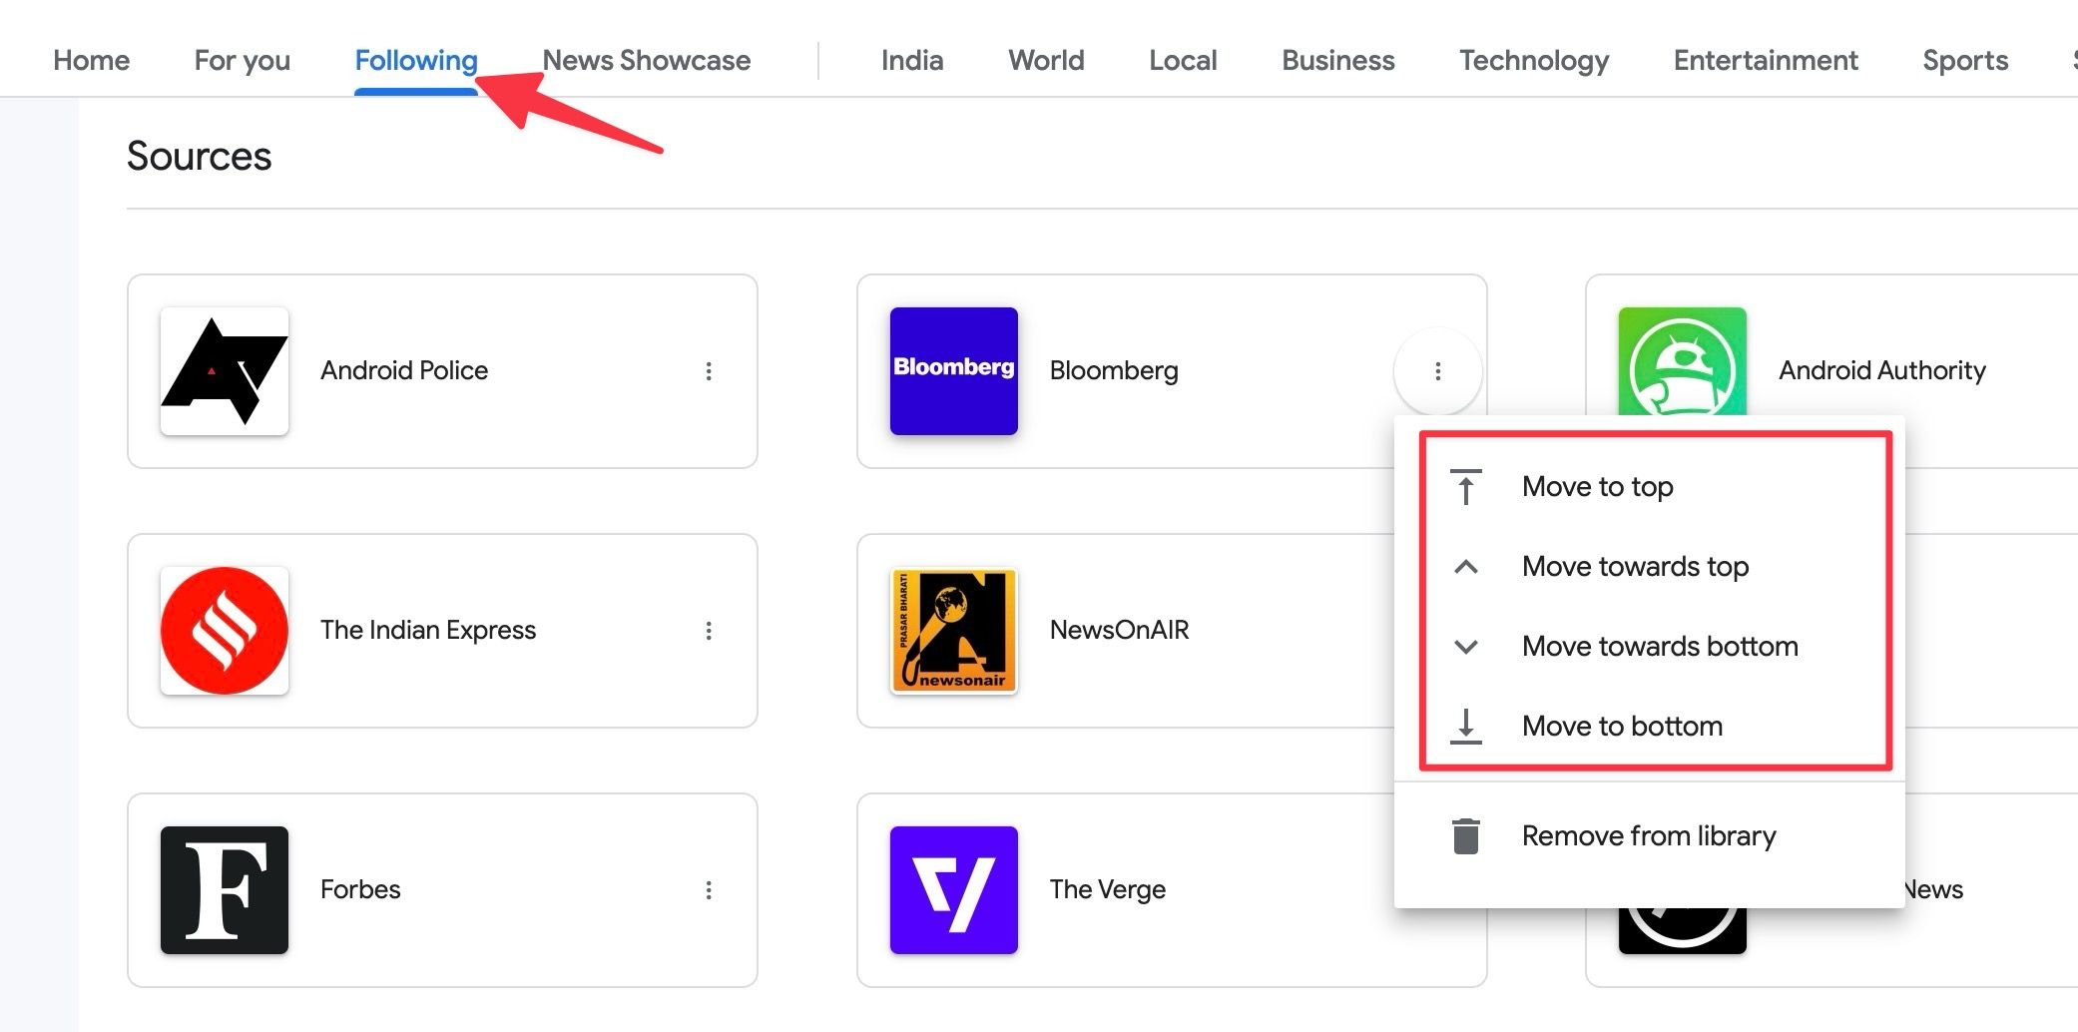Click The Verge logo icon
This screenshot has width=2078, height=1032.
pos(953,889)
